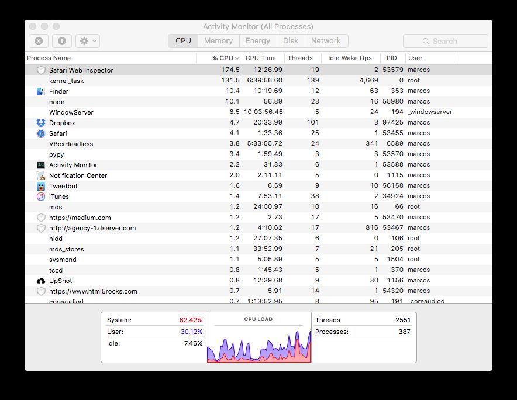The image size is (517, 400).
Task: Toggle sort order on % CPU column
Action: coord(225,58)
